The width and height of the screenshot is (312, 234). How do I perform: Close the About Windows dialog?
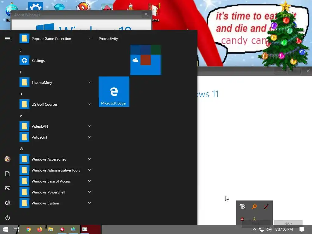(x=146, y=14)
